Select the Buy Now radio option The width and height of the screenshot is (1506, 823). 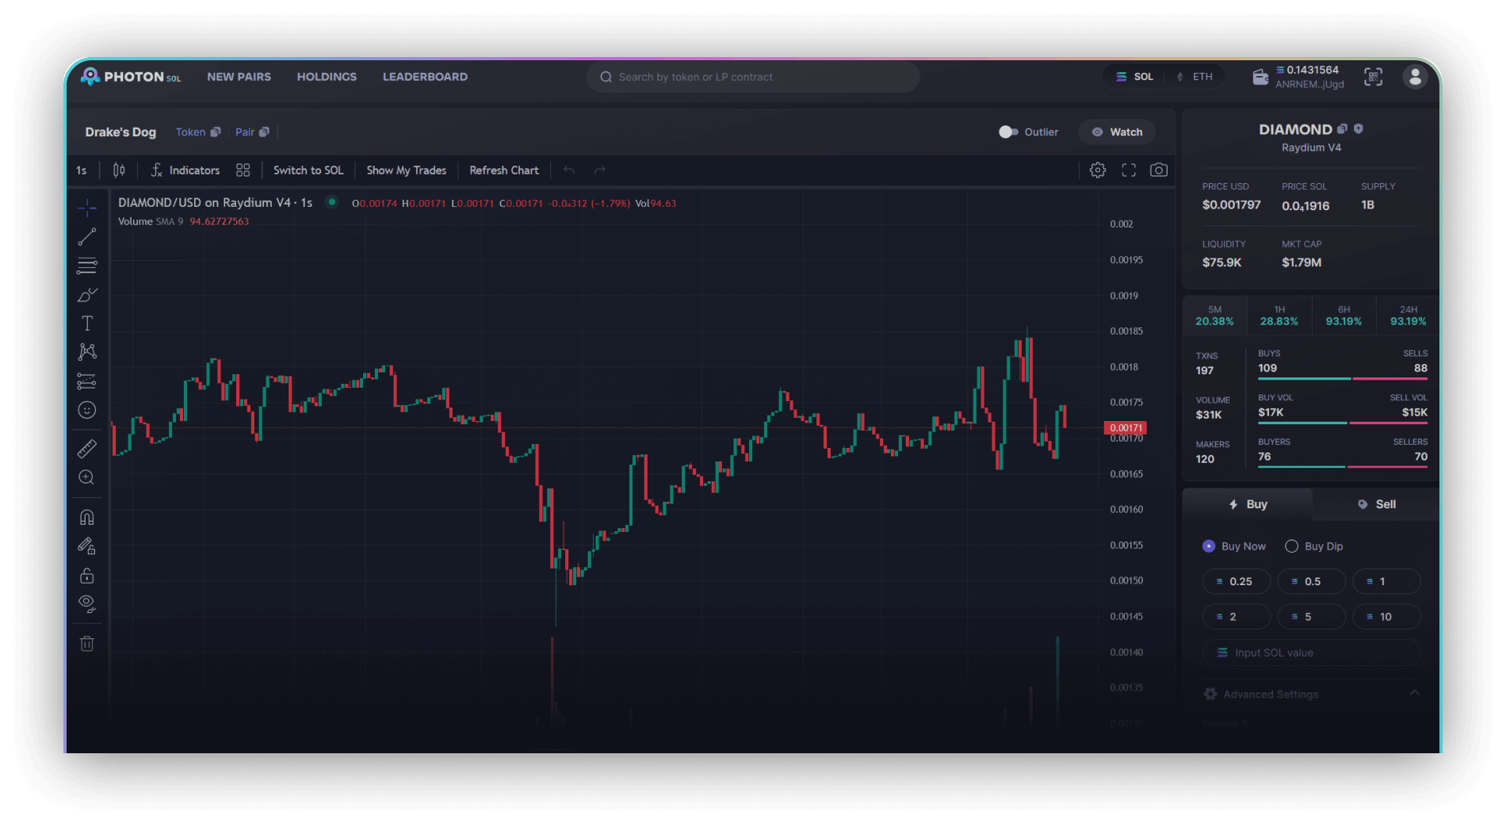[1209, 546]
